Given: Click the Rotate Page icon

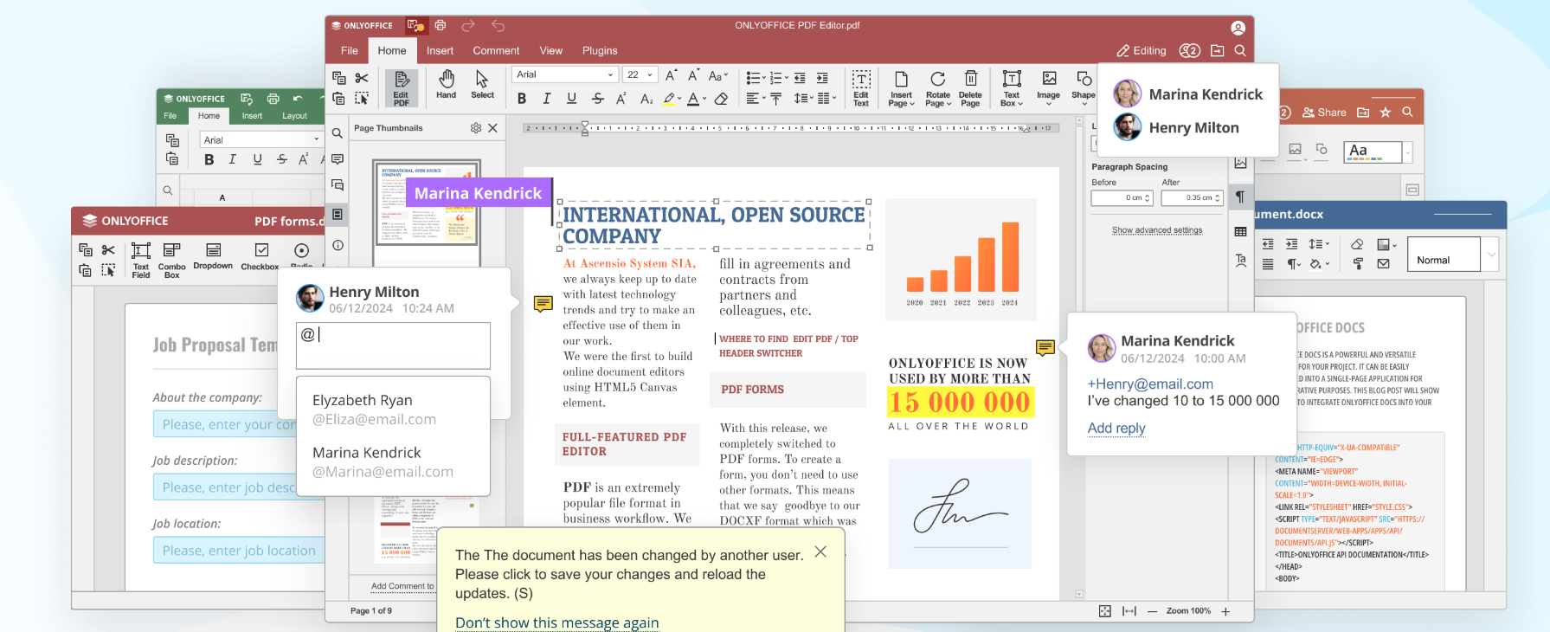Looking at the screenshot, I should pos(938,88).
